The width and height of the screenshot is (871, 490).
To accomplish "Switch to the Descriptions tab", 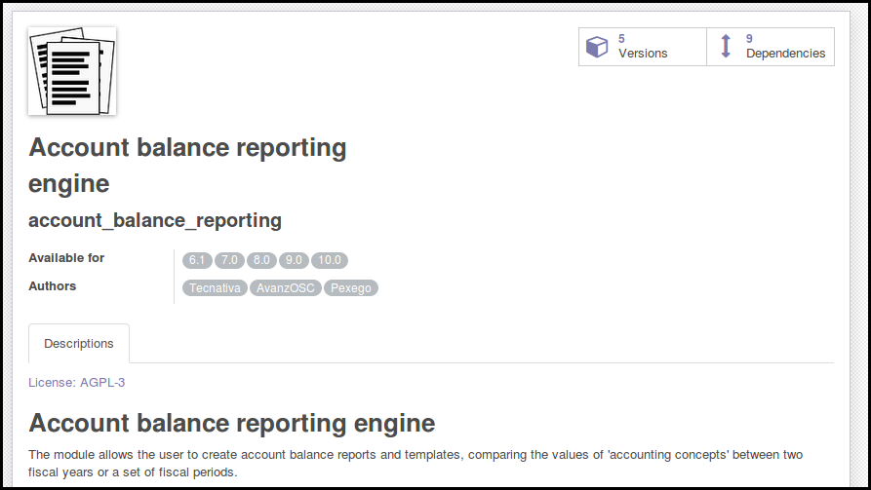I will pos(79,344).
